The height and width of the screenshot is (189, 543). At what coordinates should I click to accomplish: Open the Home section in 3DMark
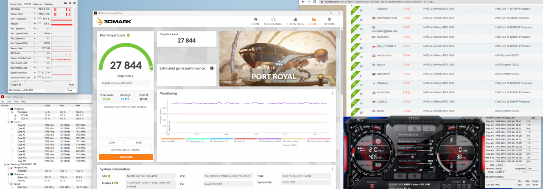[255, 21]
